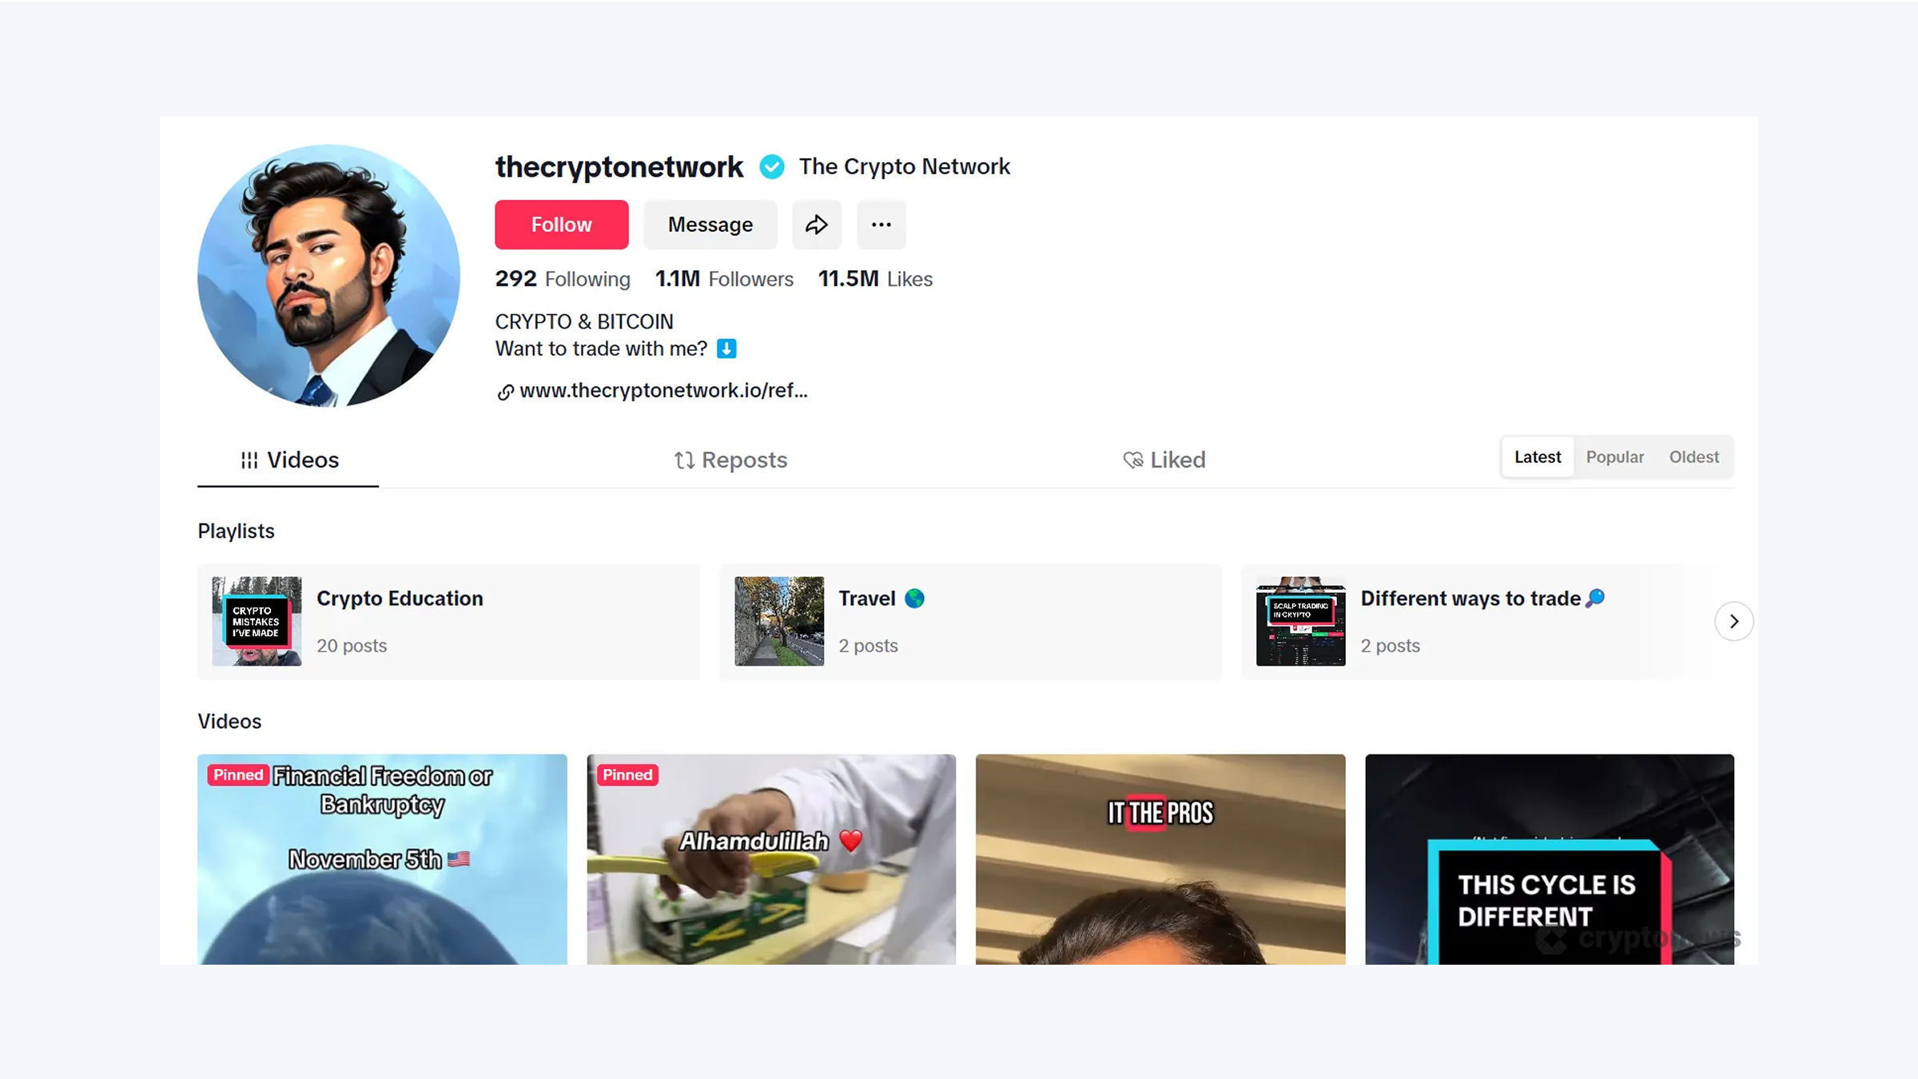Image resolution: width=1918 pixels, height=1079 pixels.
Task: Click the globe emoji next to Travel
Action: point(914,599)
